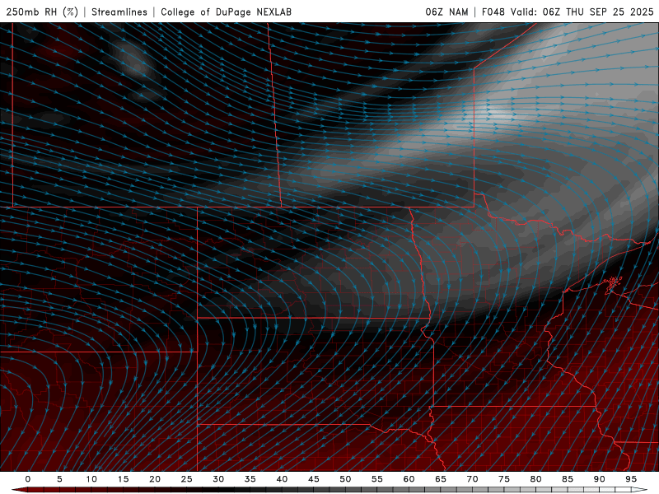Click the "5" label on color scale

tap(59, 479)
